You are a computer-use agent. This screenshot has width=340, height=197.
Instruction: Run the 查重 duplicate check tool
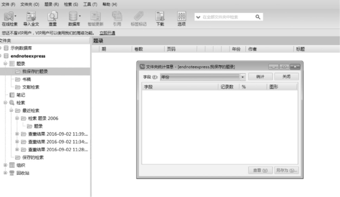(53, 19)
